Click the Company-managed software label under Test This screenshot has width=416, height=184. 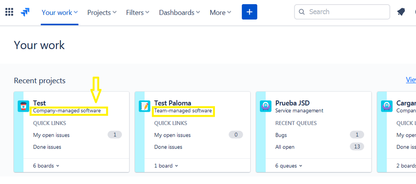[67, 110]
